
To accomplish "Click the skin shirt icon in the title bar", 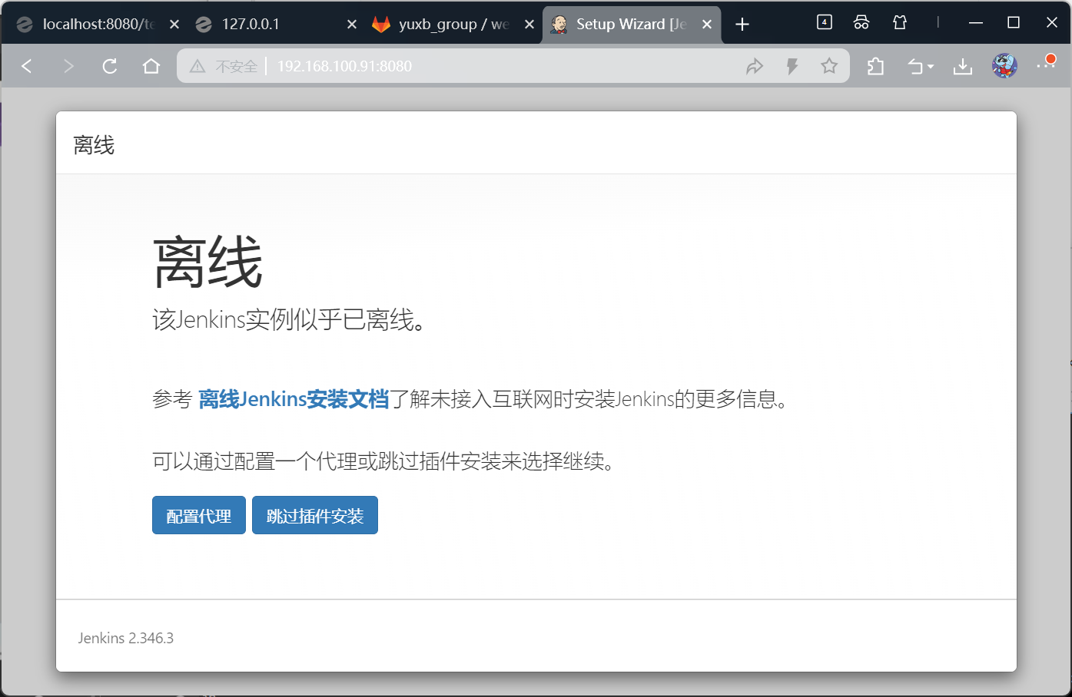I will tap(900, 22).
